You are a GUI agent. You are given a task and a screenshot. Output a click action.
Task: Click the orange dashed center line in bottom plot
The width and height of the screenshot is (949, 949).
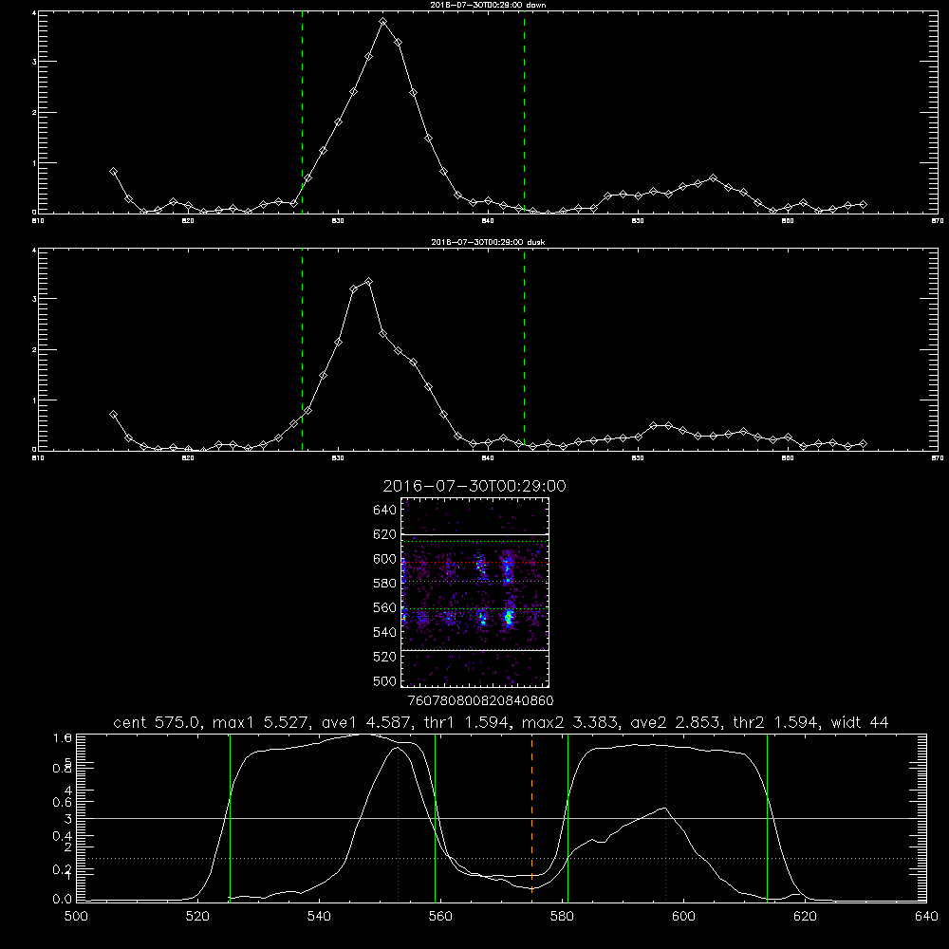click(531, 818)
